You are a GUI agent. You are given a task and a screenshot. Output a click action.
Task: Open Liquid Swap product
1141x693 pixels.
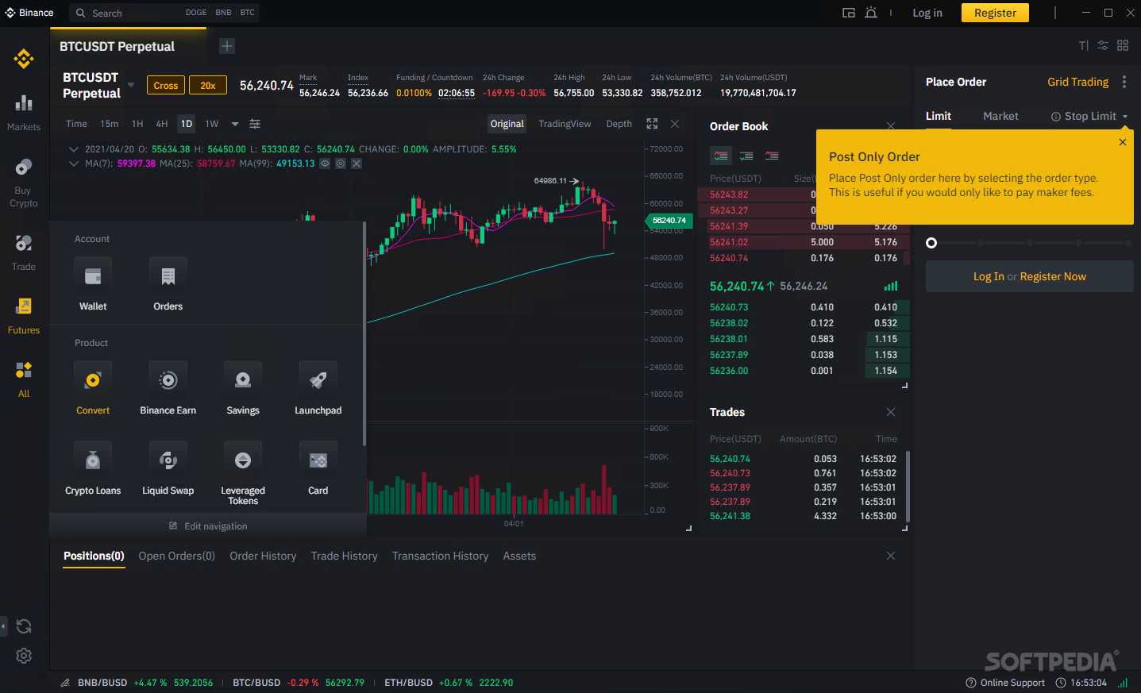click(168, 468)
